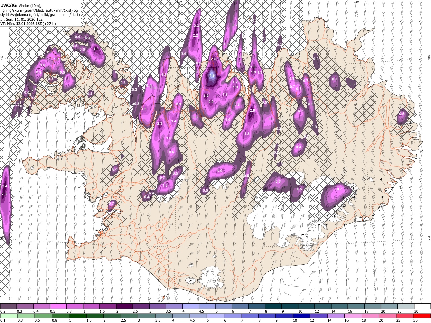Click the valid time 'VT: Mán. 12.01.2026 18Z'

click(x=21, y=24)
